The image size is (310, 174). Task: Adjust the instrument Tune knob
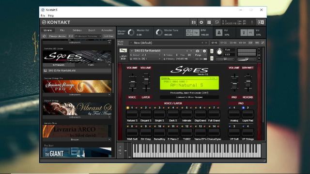click(x=219, y=52)
